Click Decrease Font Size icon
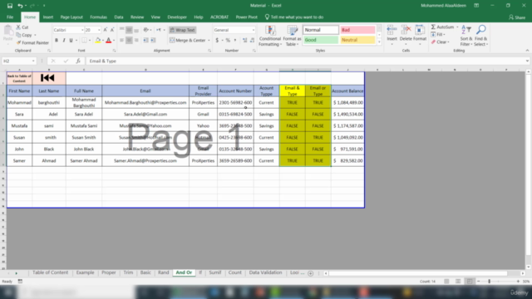This screenshot has width=532, height=299. click(112, 30)
